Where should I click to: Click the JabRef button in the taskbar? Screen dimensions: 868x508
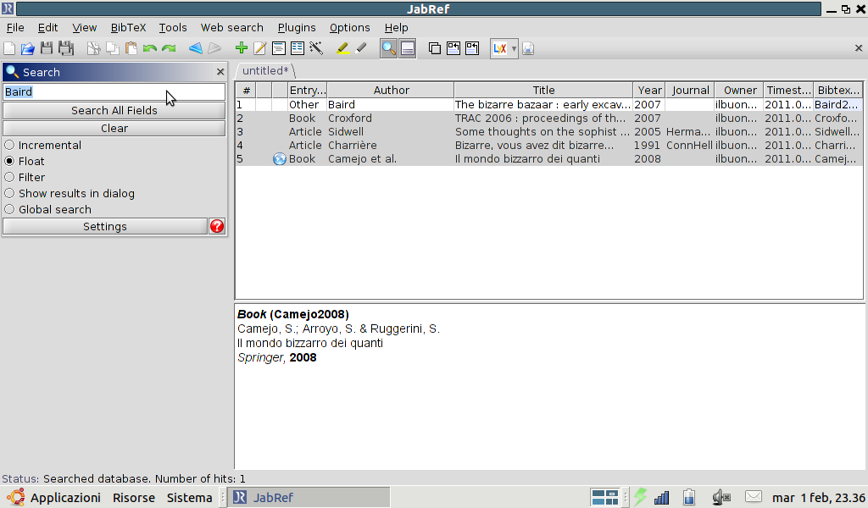click(310, 498)
